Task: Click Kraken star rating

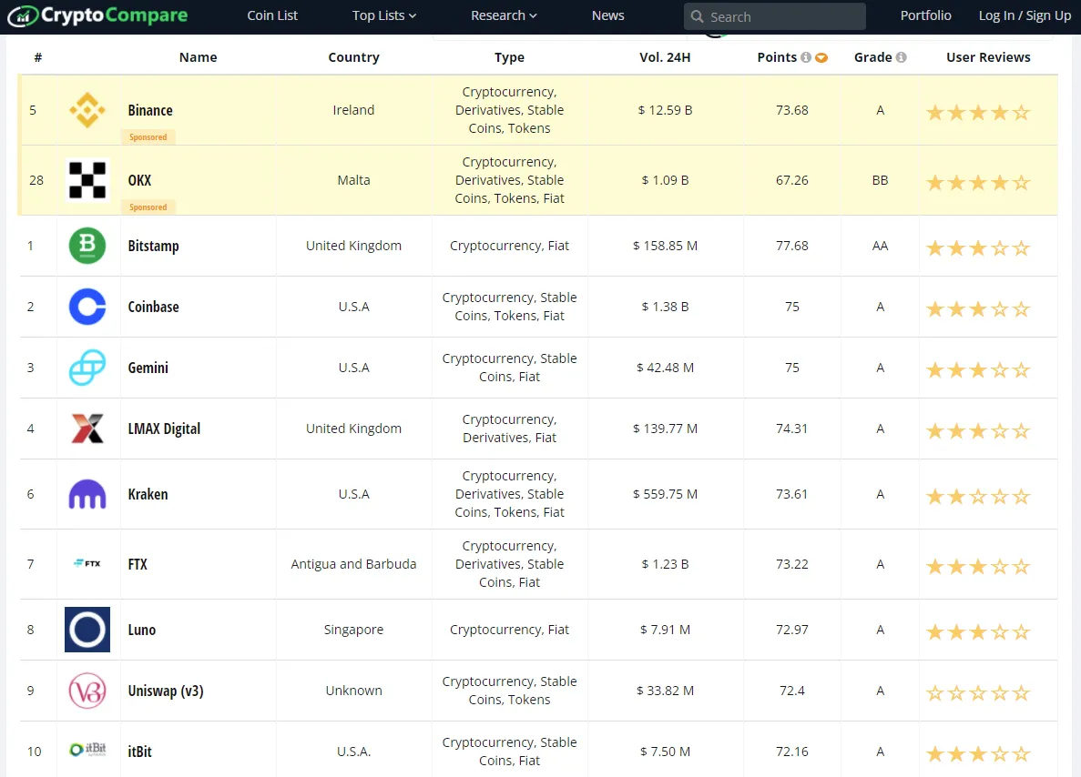Action: [977, 497]
